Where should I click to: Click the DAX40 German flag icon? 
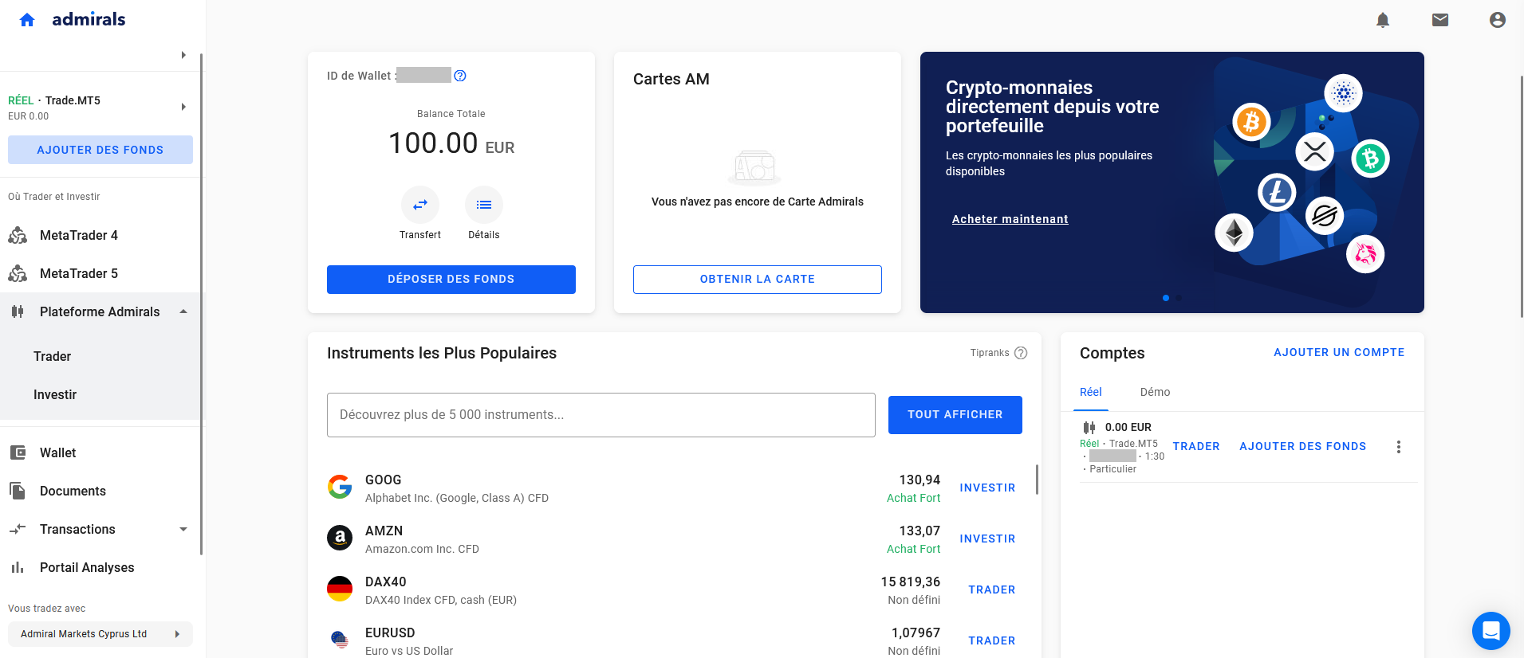340,589
